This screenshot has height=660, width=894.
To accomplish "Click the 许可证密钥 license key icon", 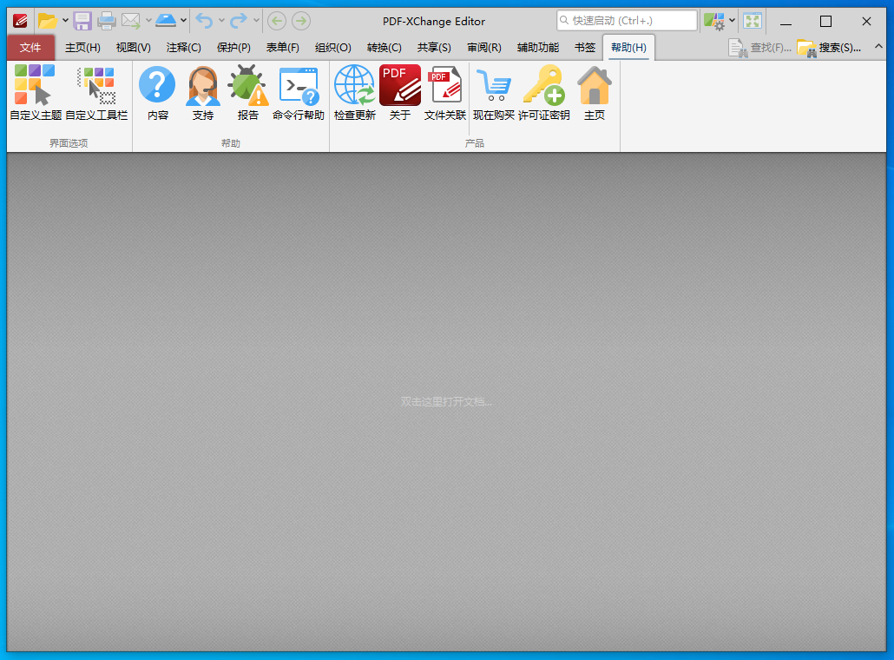I will coord(543,85).
